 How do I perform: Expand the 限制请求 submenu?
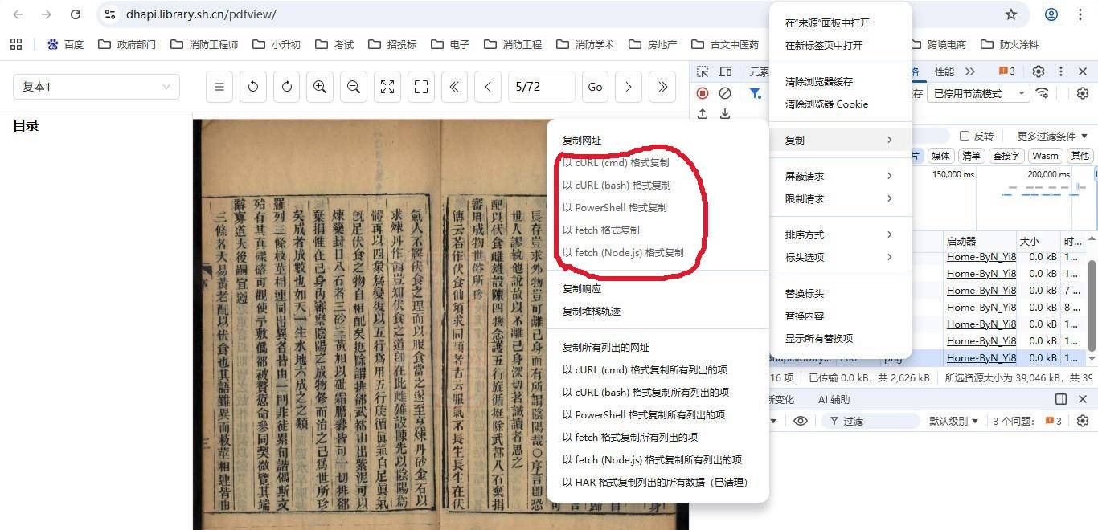click(x=840, y=198)
